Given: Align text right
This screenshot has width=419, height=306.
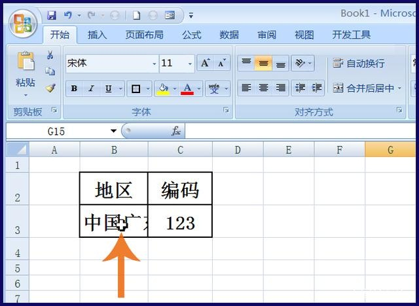Looking at the screenshot, I should [x=281, y=88].
